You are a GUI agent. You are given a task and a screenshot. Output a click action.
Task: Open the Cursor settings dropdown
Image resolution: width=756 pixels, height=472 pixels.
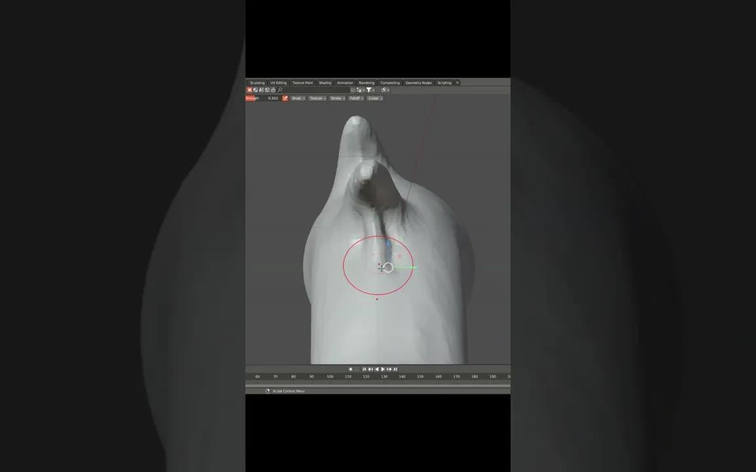(x=376, y=98)
